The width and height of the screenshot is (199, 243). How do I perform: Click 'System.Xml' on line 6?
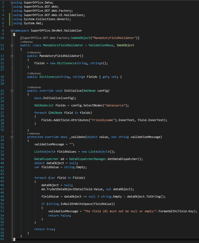[33, 23]
